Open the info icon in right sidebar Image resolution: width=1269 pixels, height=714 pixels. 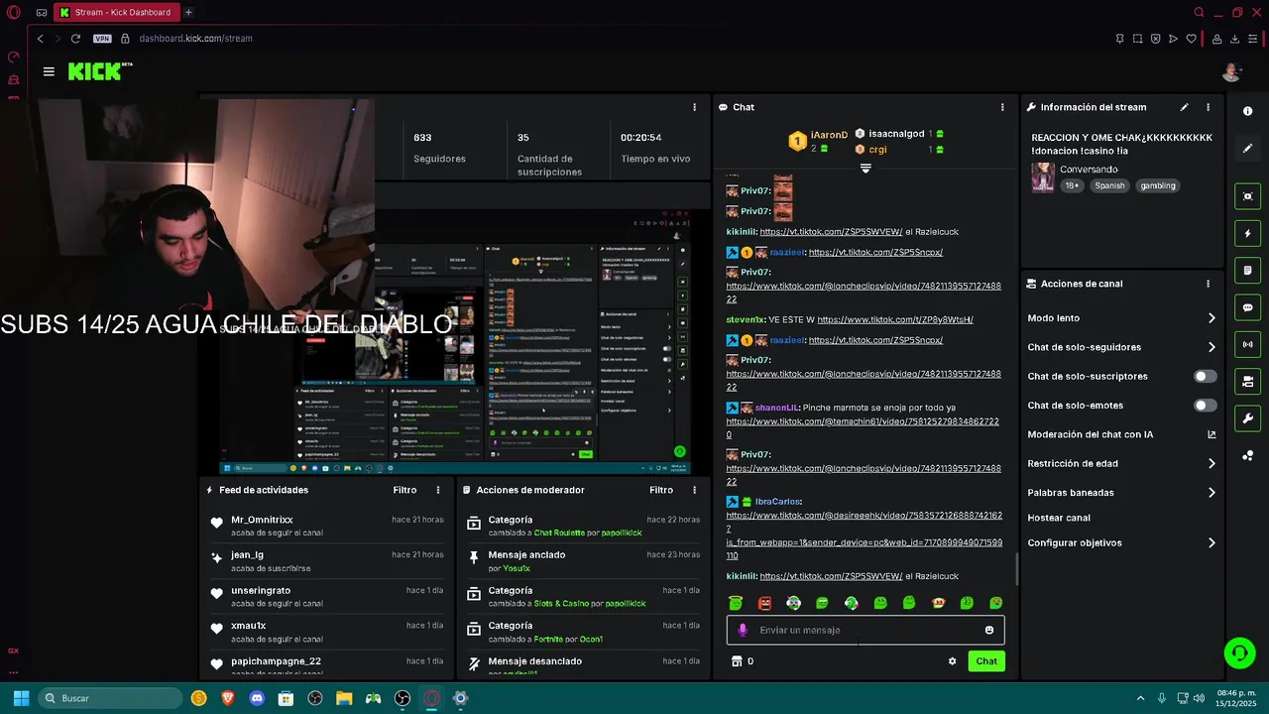pyautogui.click(x=1248, y=111)
